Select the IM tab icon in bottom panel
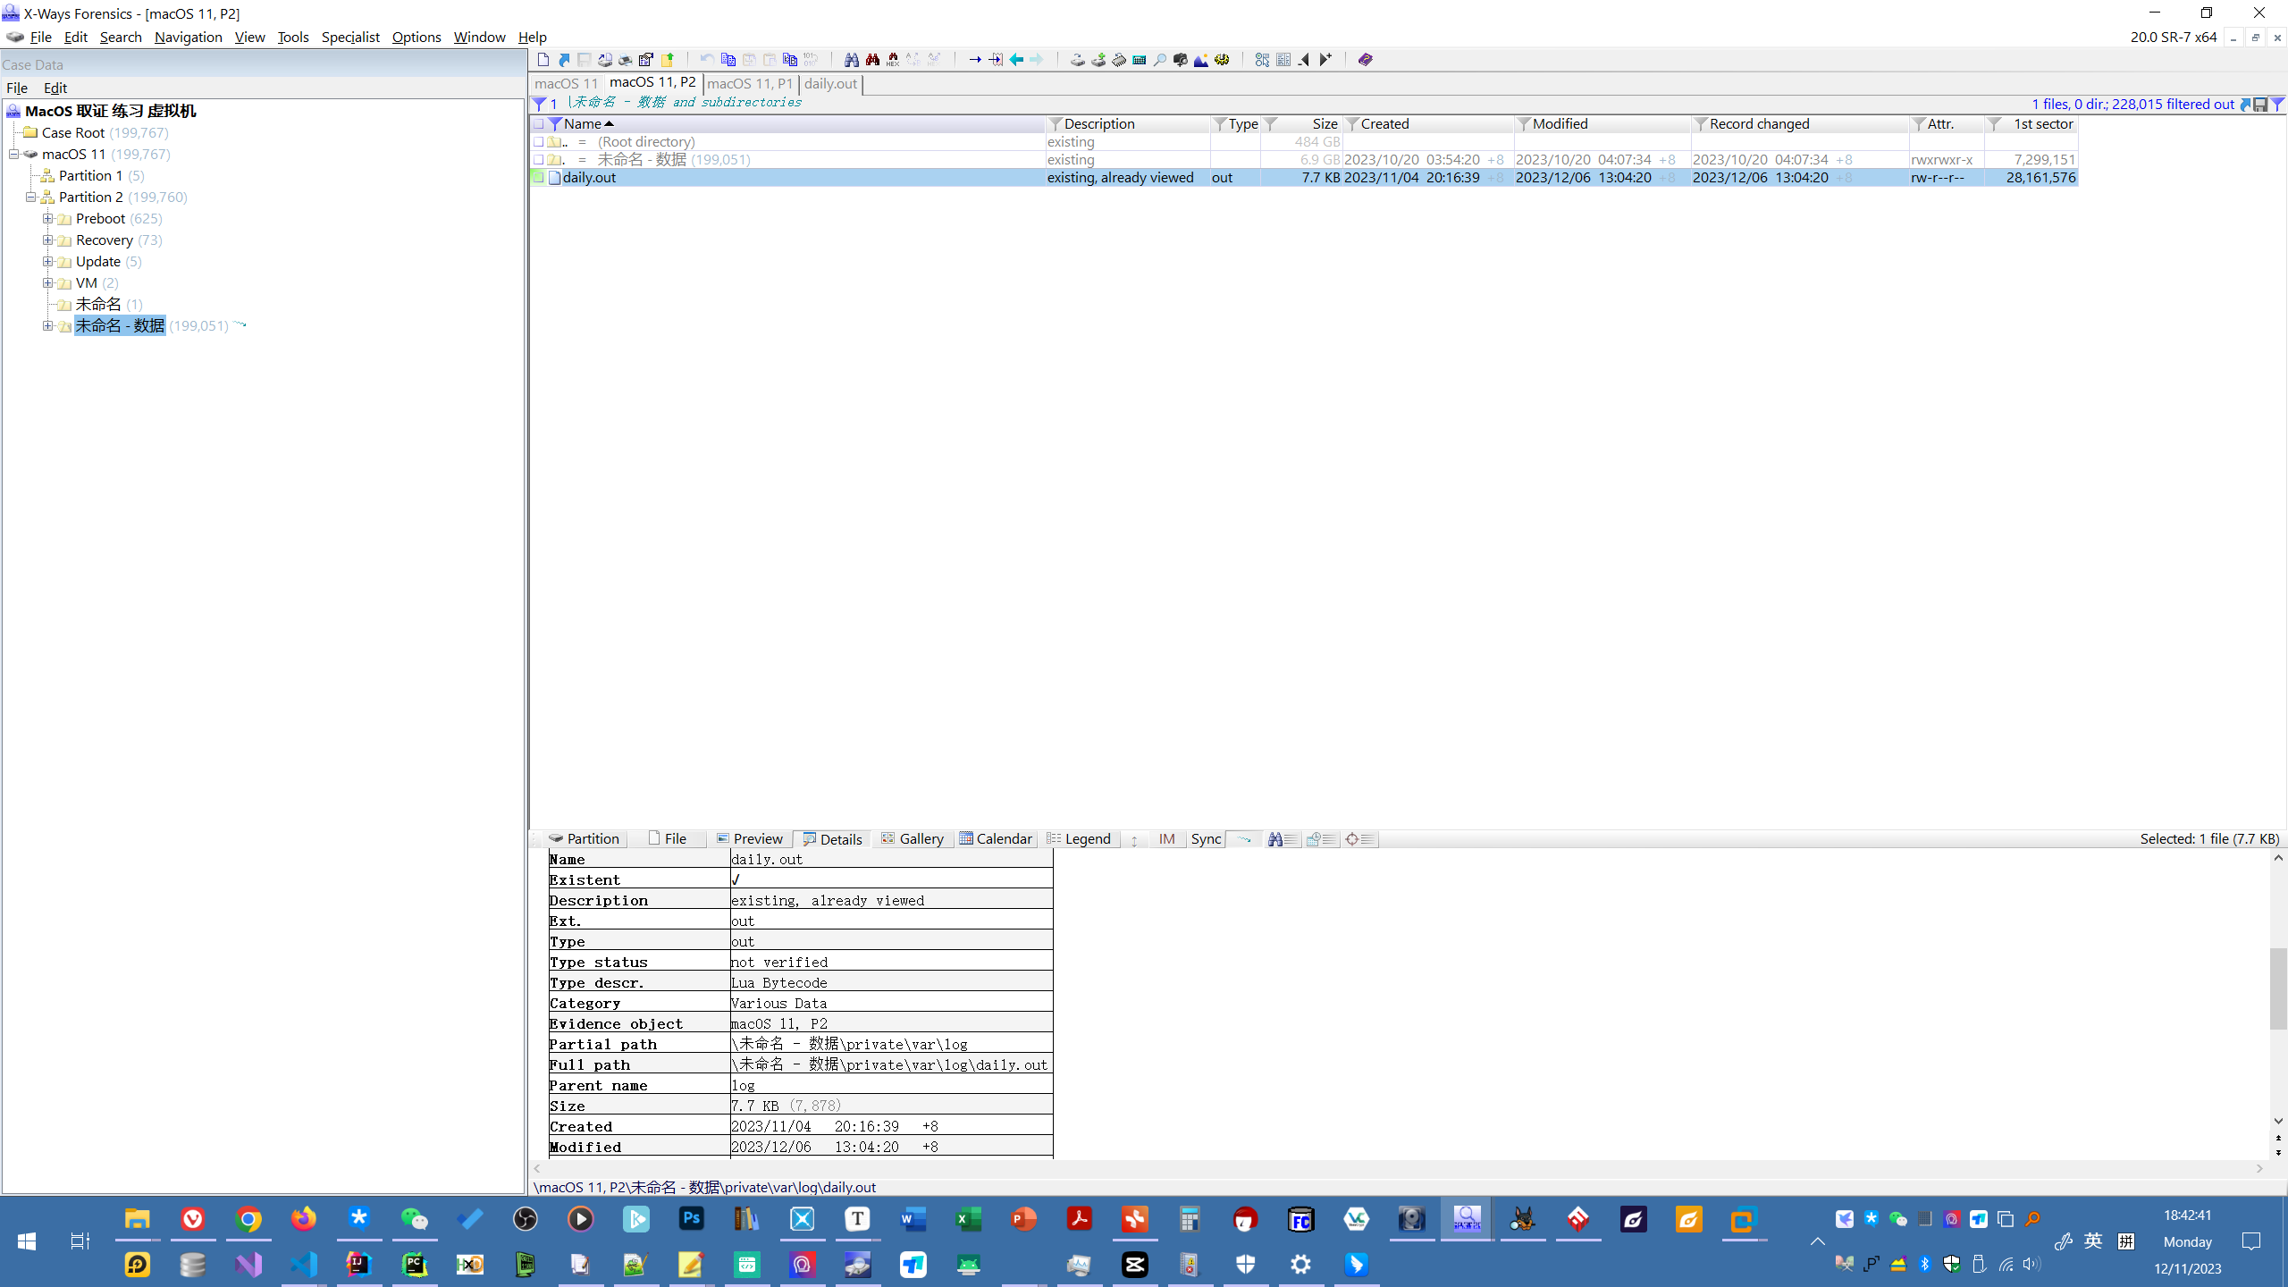2288x1287 pixels. pyautogui.click(x=1166, y=837)
